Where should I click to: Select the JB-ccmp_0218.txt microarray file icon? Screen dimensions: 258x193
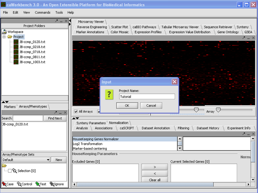click(16, 47)
